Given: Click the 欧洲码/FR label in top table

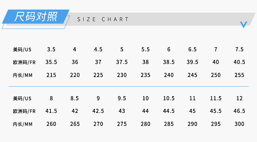Looking at the screenshot, I should coord(24,62).
